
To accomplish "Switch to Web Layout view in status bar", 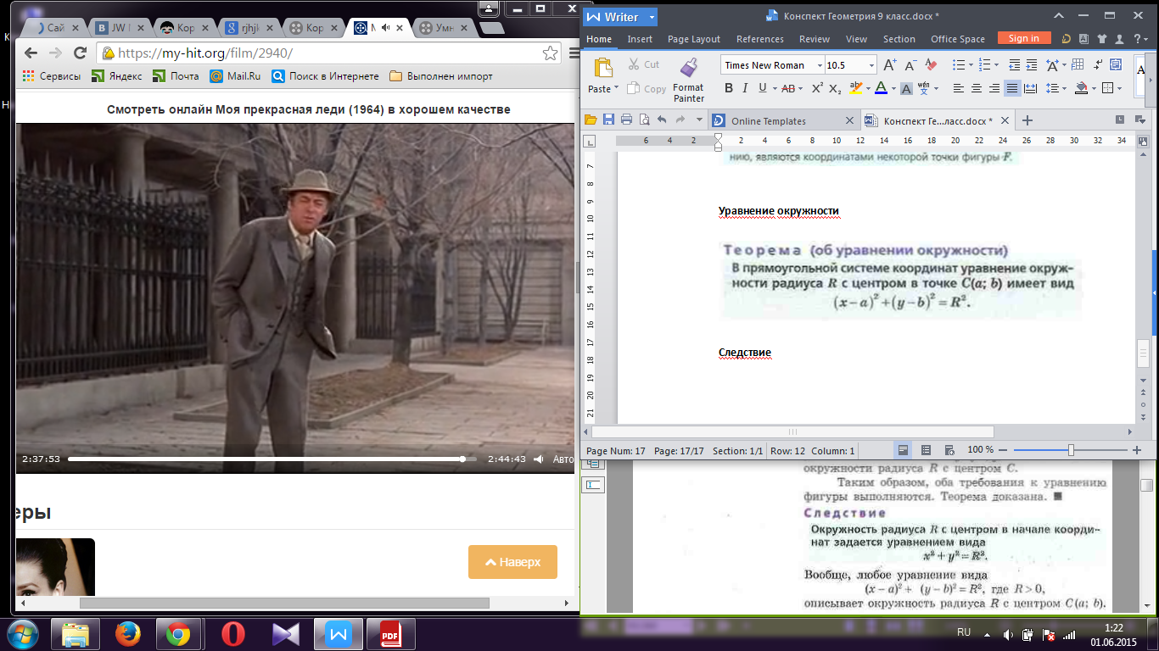I will tap(949, 450).
